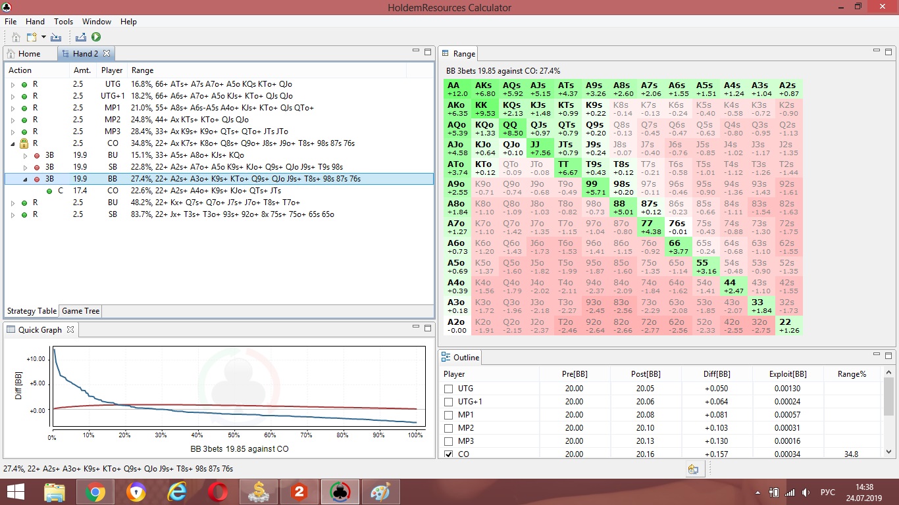Expand the MP1 raise row
The width and height of the screenshot is (899, 505).
click(13, 108)
